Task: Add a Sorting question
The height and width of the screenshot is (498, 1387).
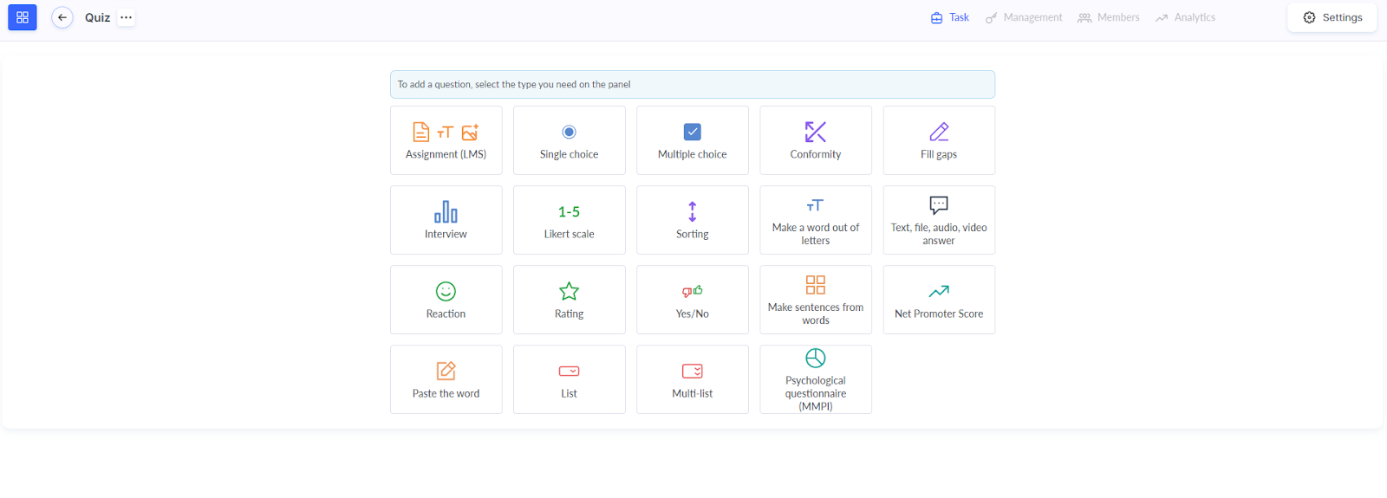Action: (692, 220)
